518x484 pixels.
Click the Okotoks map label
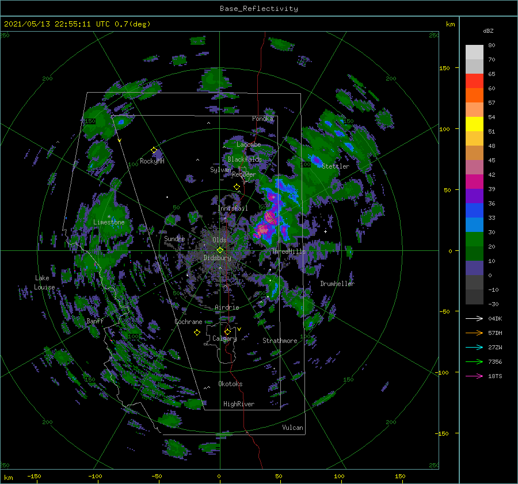(x=230, y=384)
